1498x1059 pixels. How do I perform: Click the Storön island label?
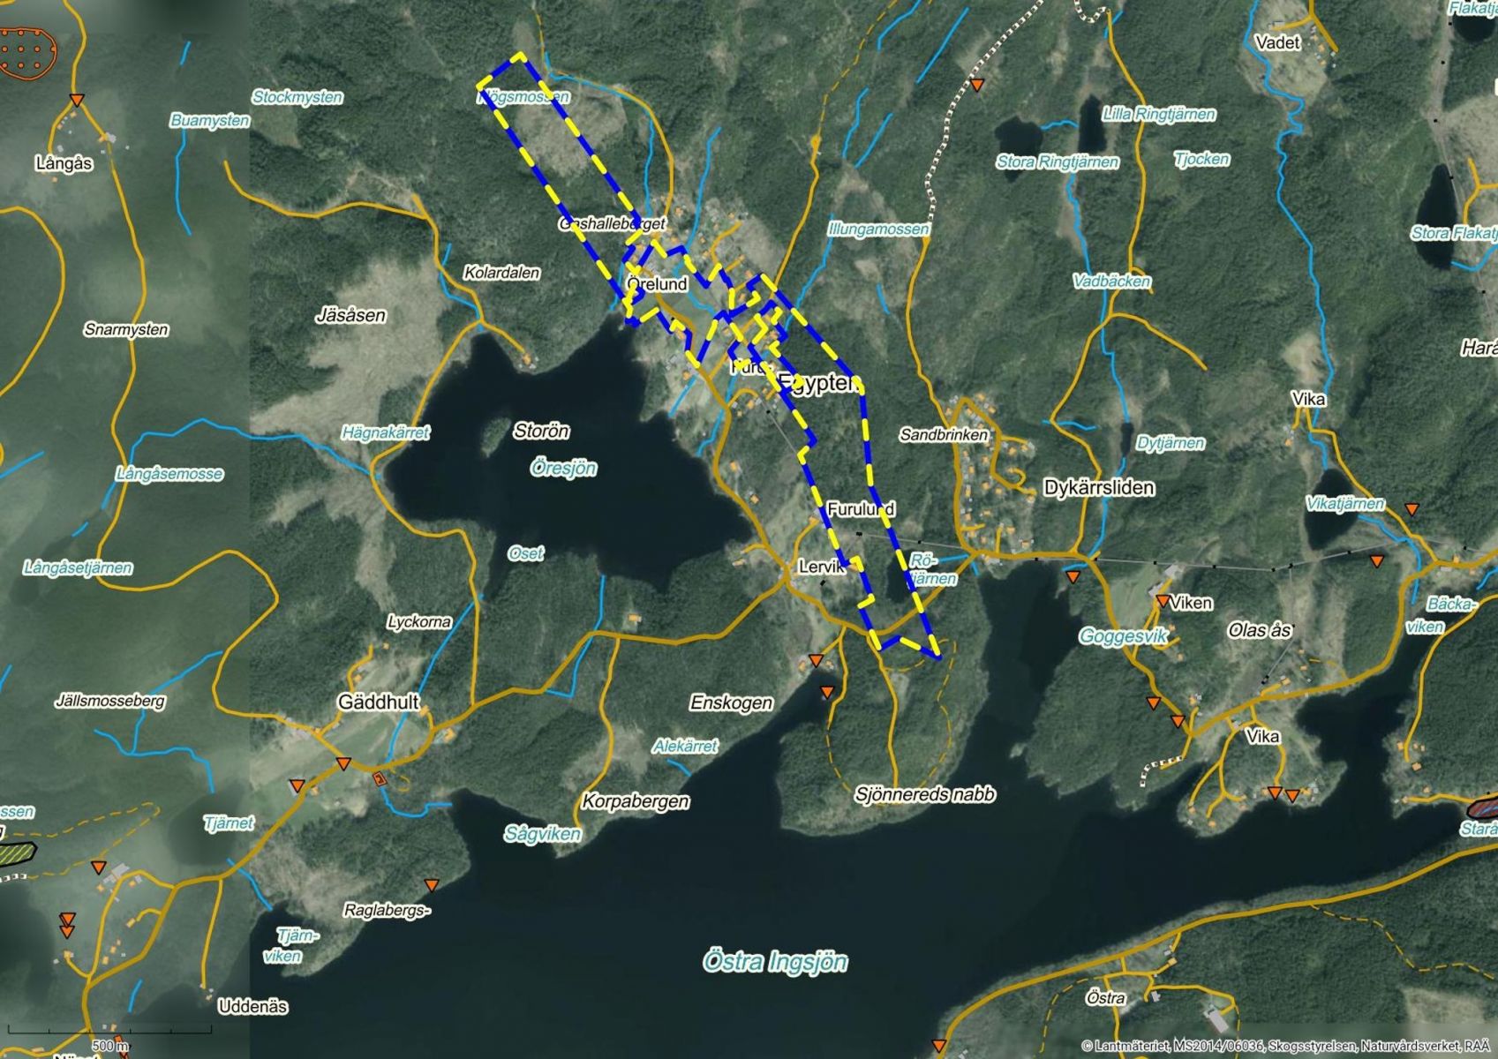pyautogui.click(x=541, y=432)
